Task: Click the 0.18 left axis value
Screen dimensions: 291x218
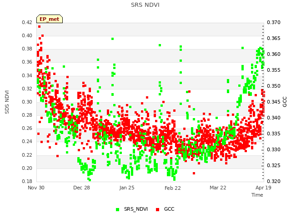Action: click(x=27, y=181)
